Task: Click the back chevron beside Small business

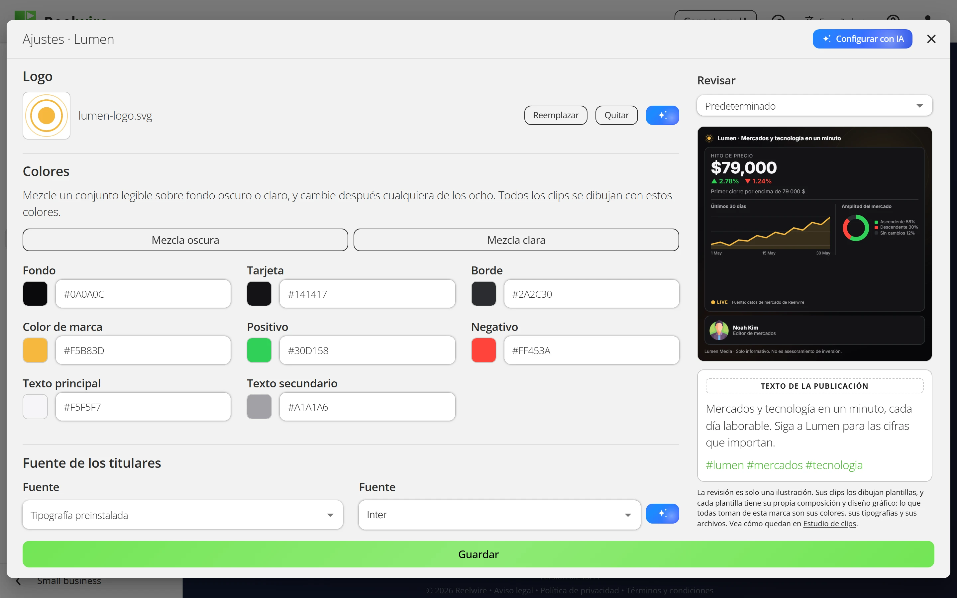Action: click(x=18, y=581)
